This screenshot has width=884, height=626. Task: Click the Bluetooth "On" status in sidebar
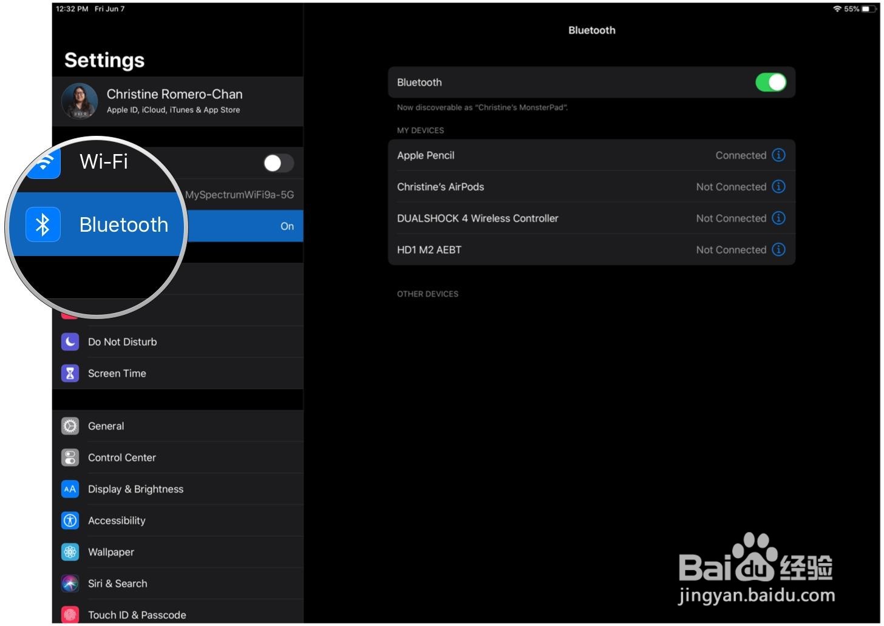pos(287,226)
